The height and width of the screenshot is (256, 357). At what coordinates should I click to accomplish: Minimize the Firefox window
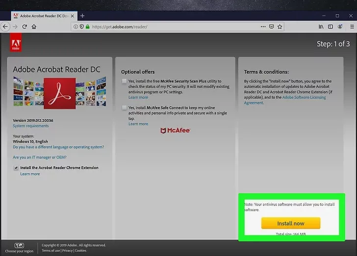pyautogui.click(x=324, y=16)
